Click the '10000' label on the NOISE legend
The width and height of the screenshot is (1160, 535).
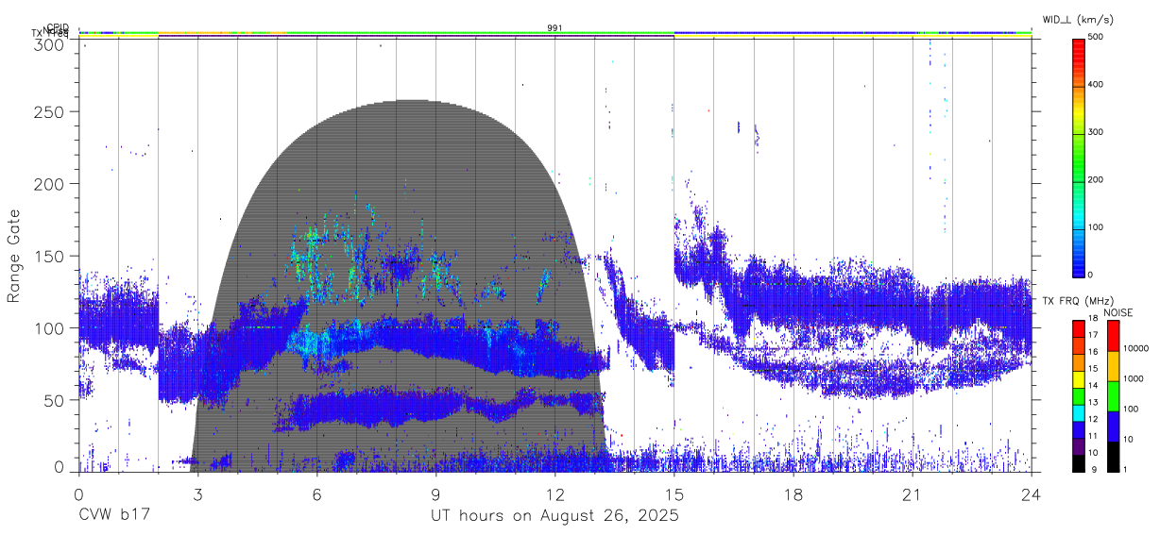click(1136, 349)
